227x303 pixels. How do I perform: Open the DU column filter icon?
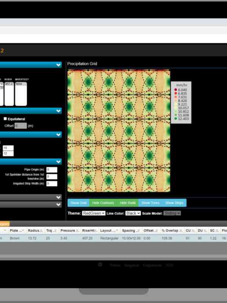(205, 231)
